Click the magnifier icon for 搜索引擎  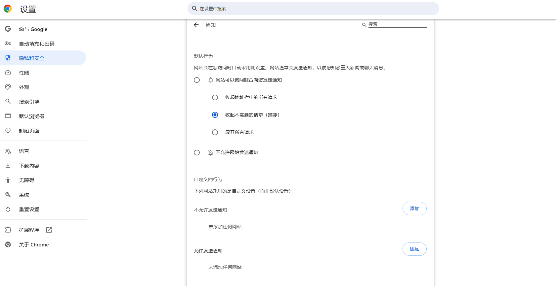pyautogui.click(x=8, y=102)
